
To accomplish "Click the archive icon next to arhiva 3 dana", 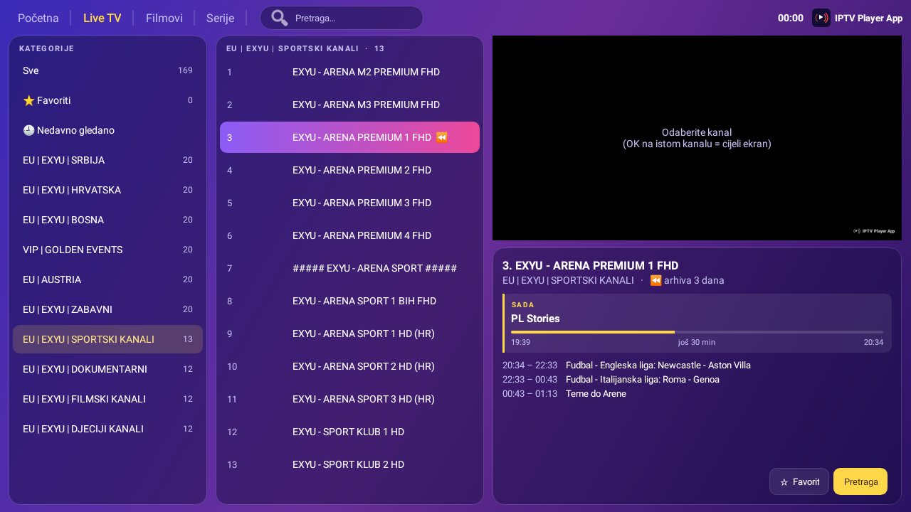I will pos(655,280).
